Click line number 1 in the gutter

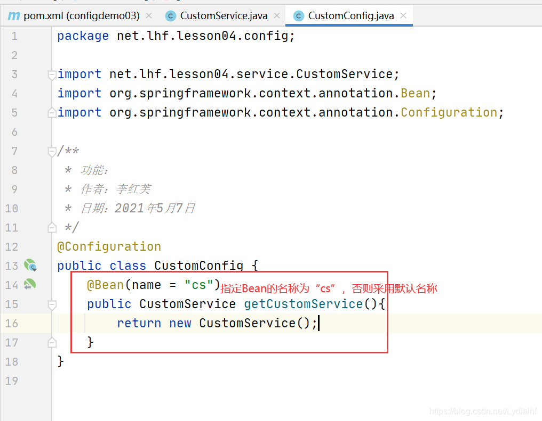tap(14, 36)
